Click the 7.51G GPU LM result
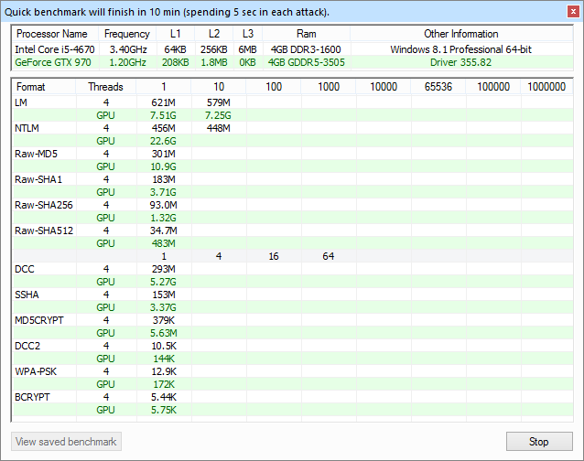 164,115
